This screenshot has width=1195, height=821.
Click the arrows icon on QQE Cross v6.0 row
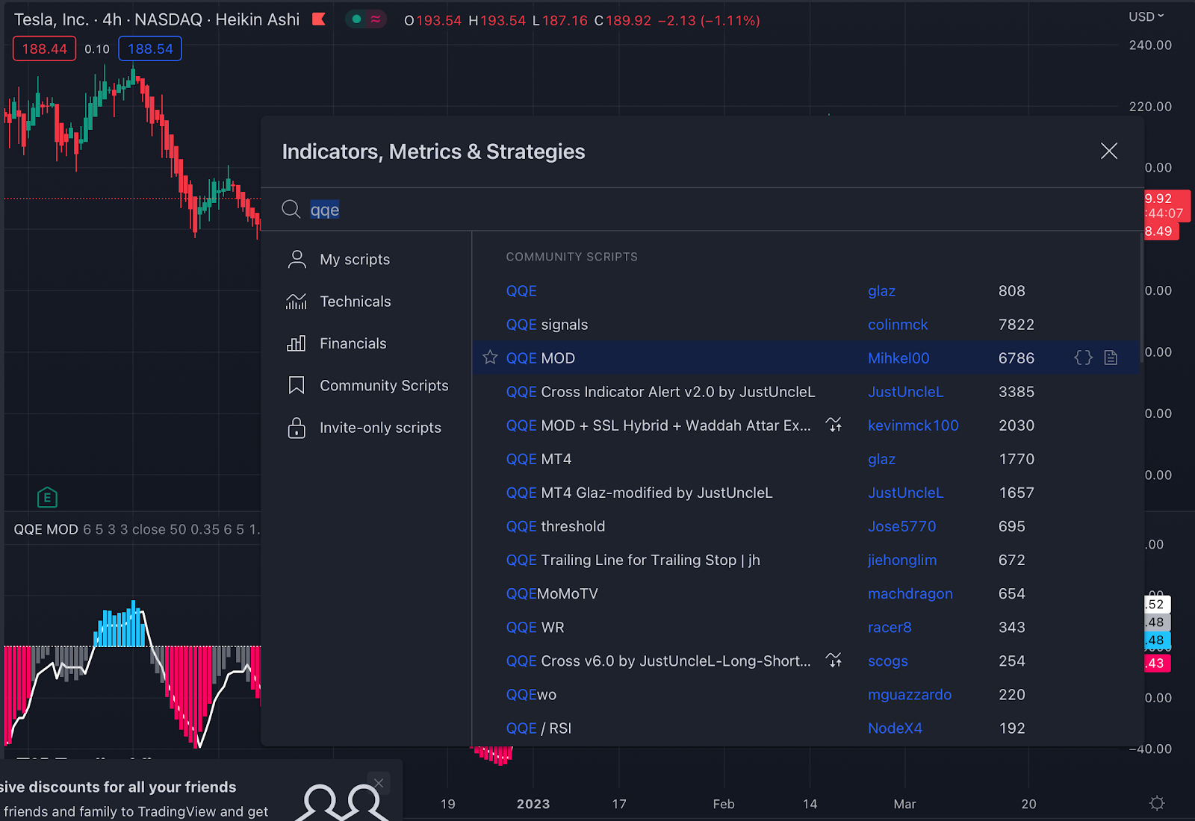point(834,661)
